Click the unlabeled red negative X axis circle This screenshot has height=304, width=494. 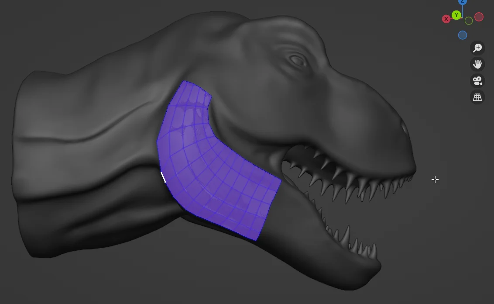click(x=479, y=17)
